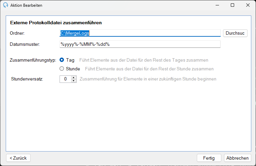Close the Aktion Bearbeiten dialog
256x166 pixels.
coord(248,5)
